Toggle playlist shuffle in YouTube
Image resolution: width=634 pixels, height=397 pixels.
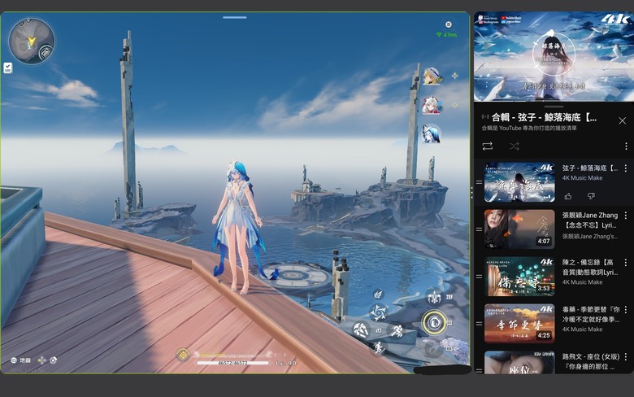514,146
